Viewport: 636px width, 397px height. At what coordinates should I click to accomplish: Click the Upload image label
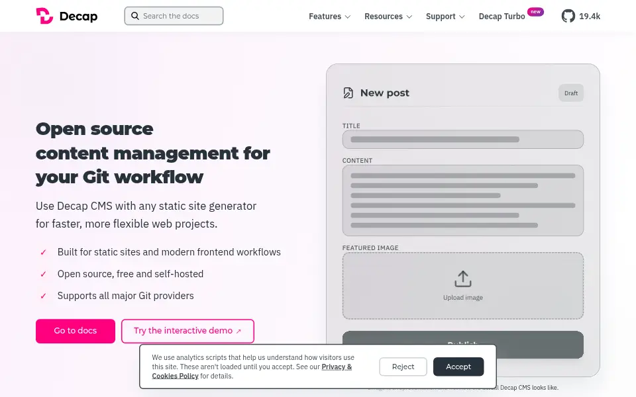tap(463, 298)
